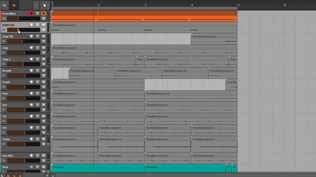Open the tool selection dropdown arrow
Image resolution: width=316 pixels, height=177 pixels.
(48, 6)
